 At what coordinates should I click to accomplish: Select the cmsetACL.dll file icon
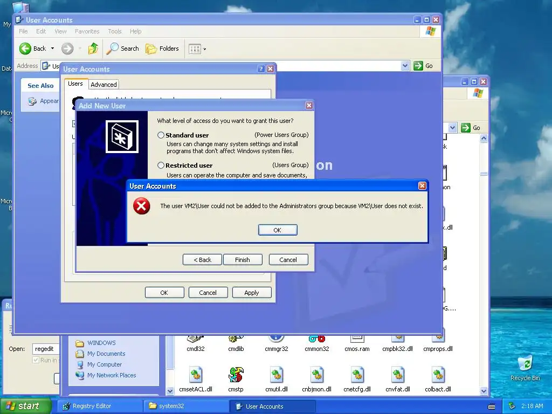[196, 379]
